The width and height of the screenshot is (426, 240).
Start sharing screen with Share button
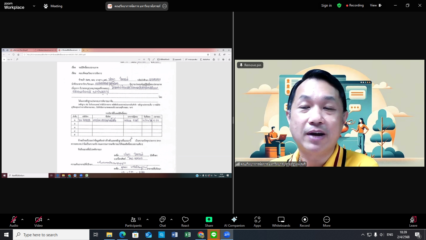pos(209,222)
